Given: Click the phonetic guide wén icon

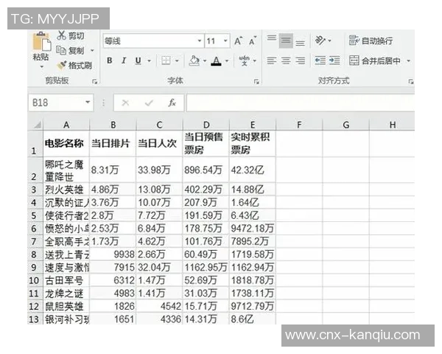Looking at the screenshot, I should click(x=244, y=60).
